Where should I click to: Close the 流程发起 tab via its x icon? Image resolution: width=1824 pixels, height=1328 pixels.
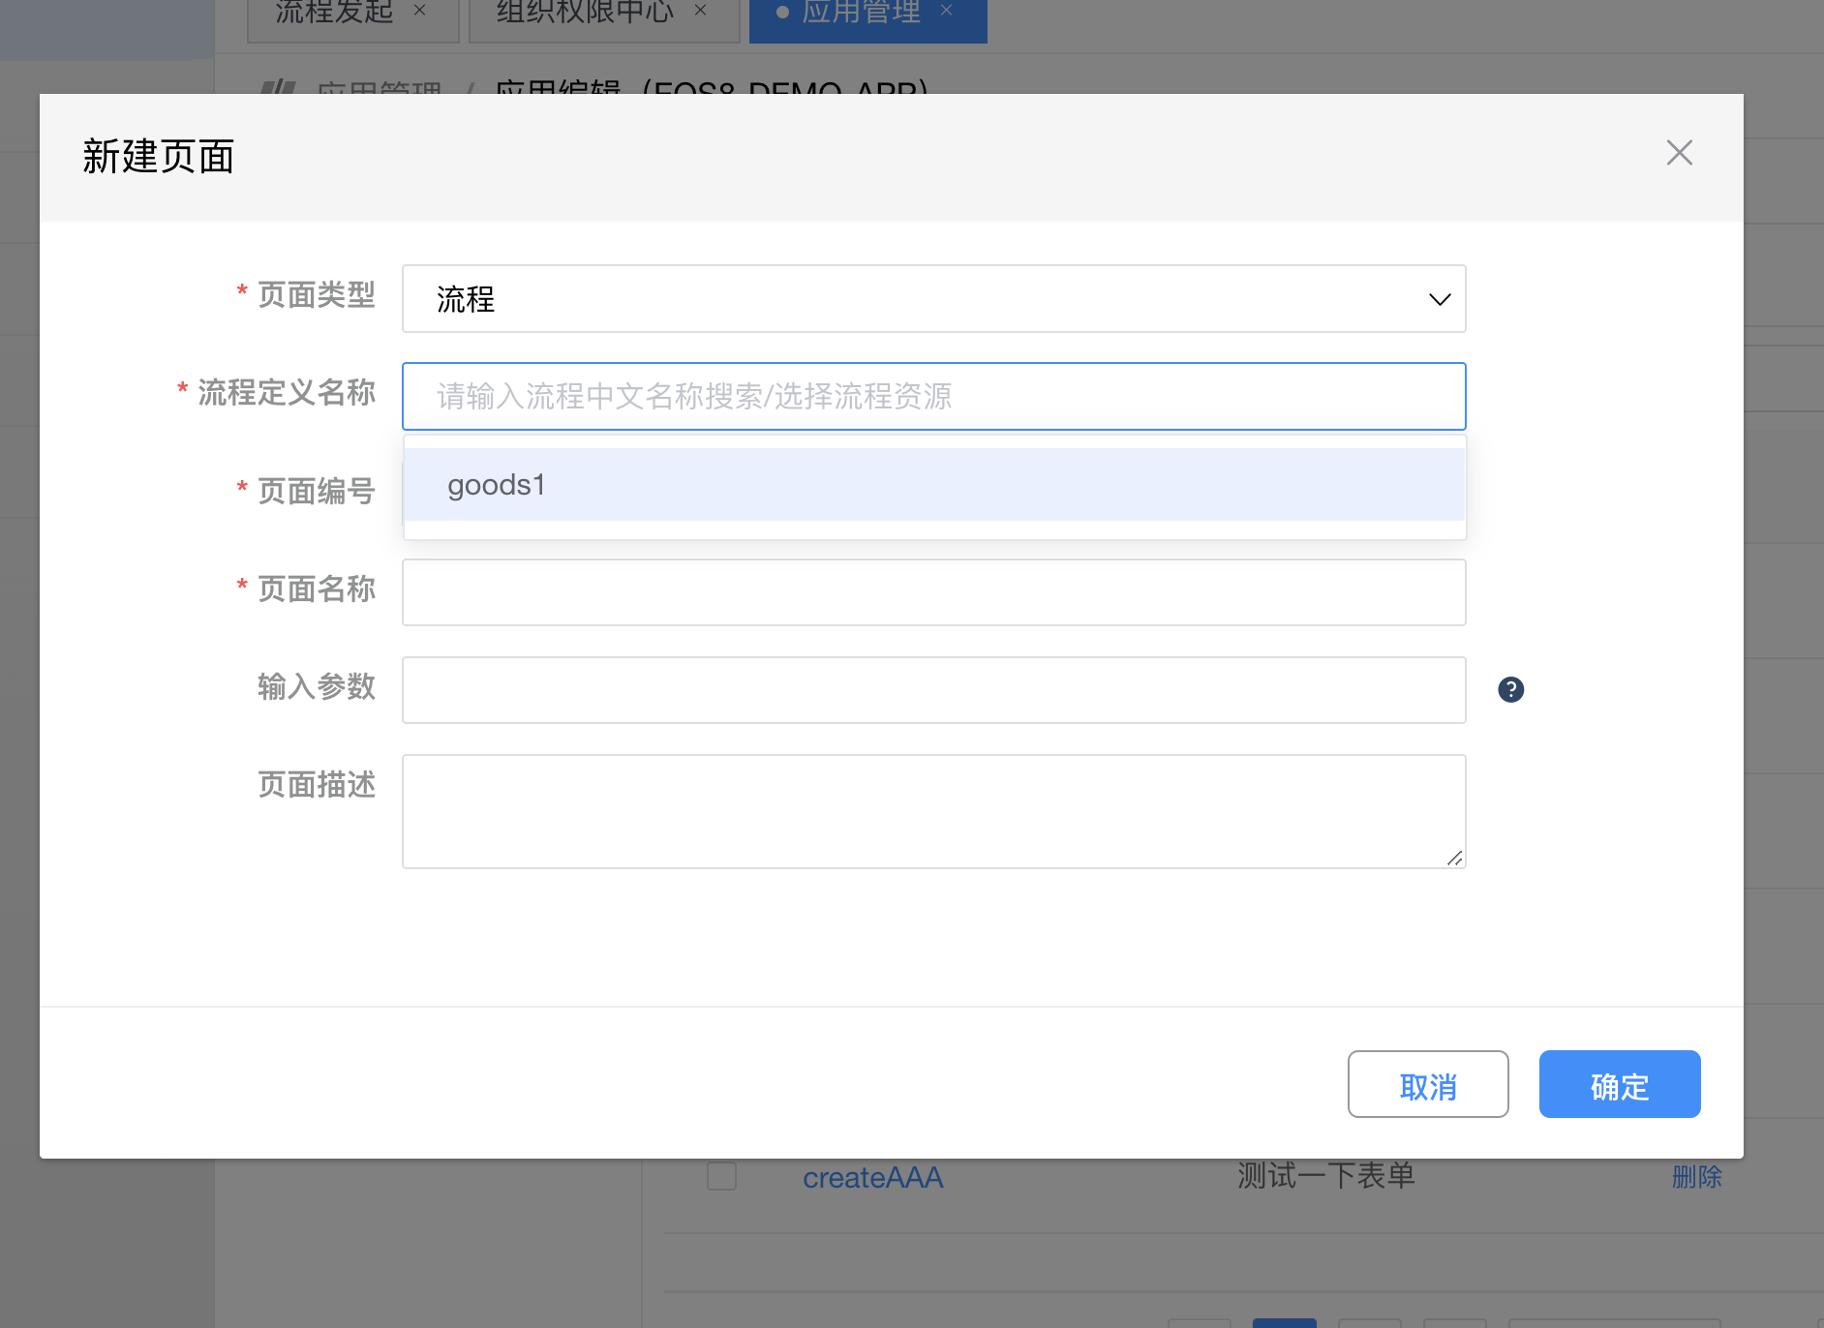(x=420, y=11)
